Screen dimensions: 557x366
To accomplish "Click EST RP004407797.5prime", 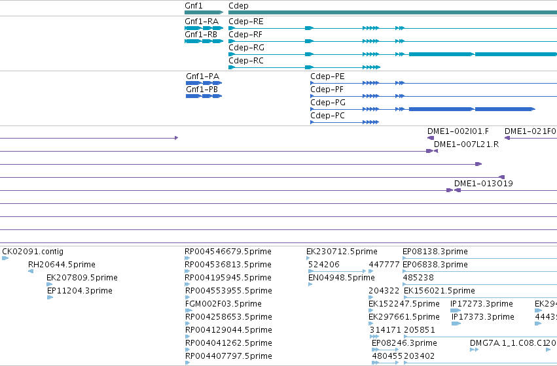I will coord(228,357).
